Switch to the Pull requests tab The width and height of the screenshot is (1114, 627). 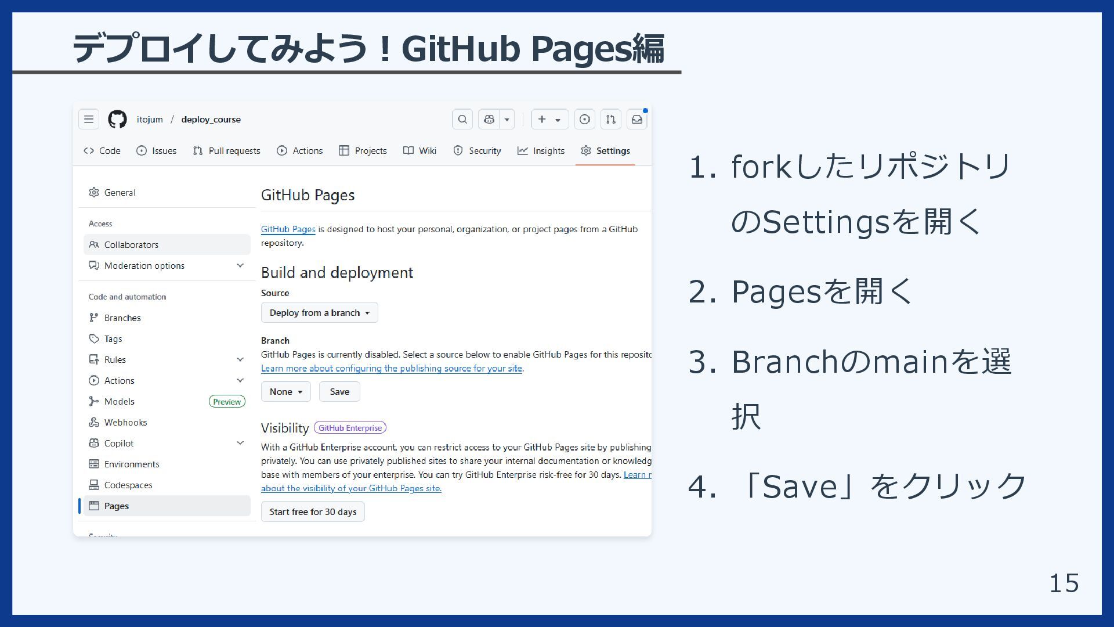(x=227, y=151)
